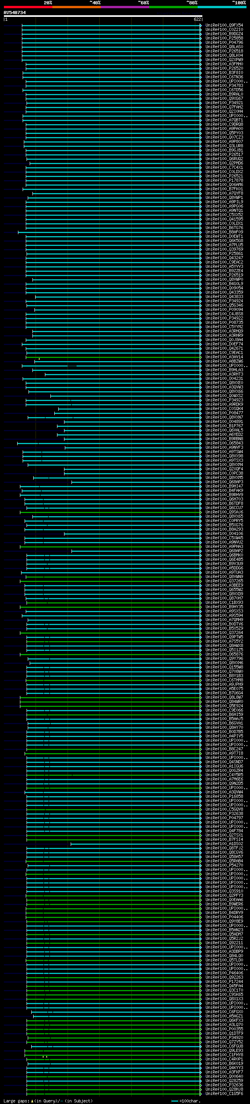Viewport: 250px width, 1104px height.
Task: Select the UniRef100_C9EAC1 label
Action: pos(224,353)
